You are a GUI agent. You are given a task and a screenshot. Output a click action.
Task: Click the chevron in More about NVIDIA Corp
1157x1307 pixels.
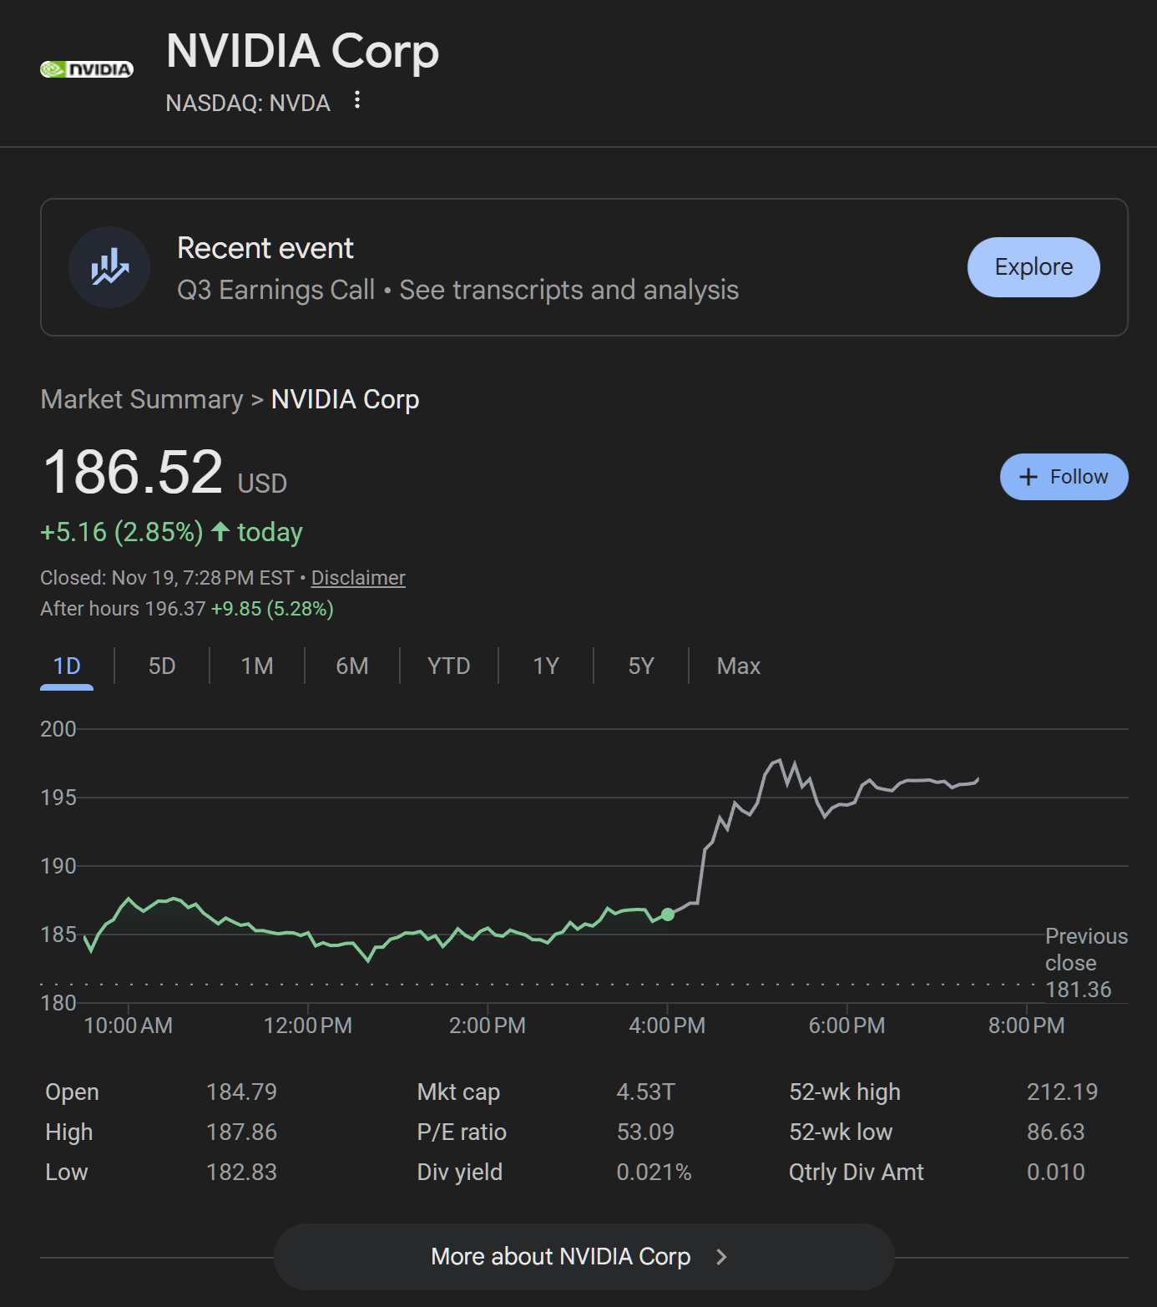[x=722, y=1257]
